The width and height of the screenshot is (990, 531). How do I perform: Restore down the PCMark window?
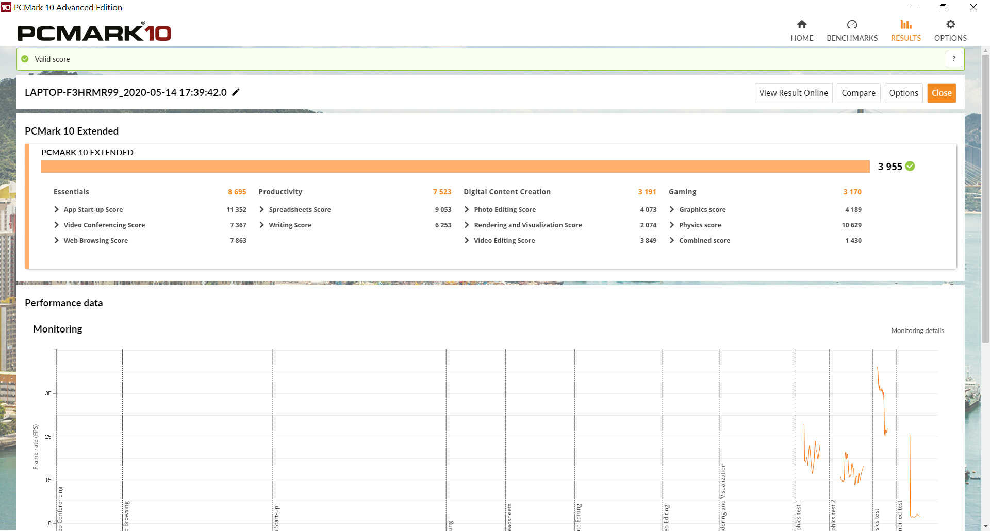tap(943, 7)
